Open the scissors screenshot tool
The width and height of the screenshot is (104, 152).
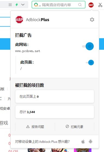tap(100, 5)
